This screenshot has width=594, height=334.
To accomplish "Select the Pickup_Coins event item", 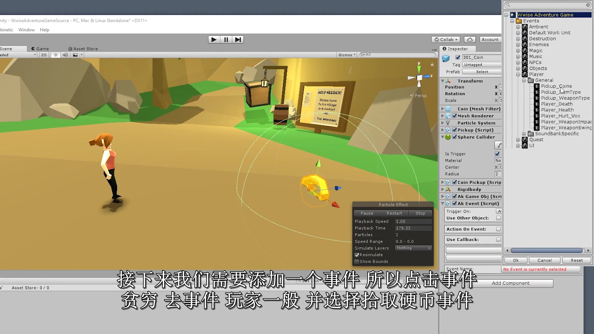I will tap(556, 86).
